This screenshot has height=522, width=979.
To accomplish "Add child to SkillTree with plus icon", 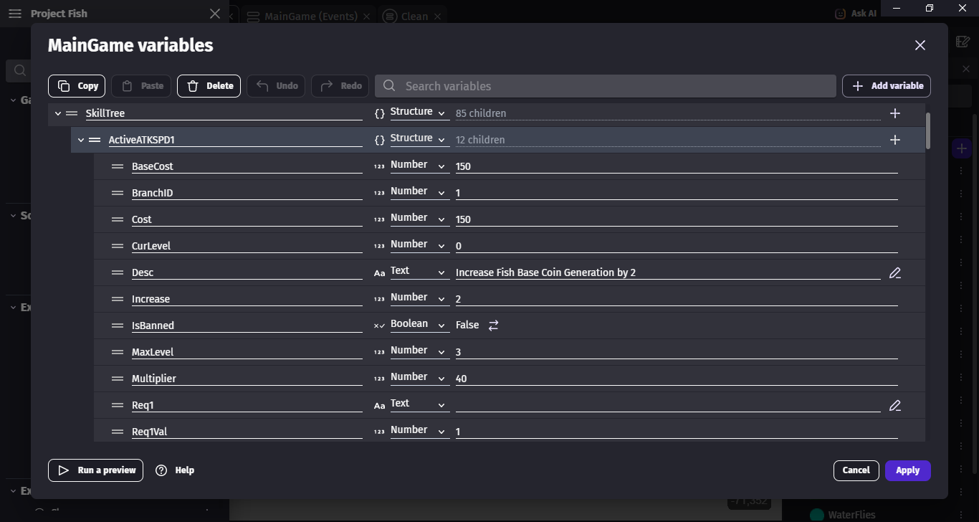I will point(894,113).
